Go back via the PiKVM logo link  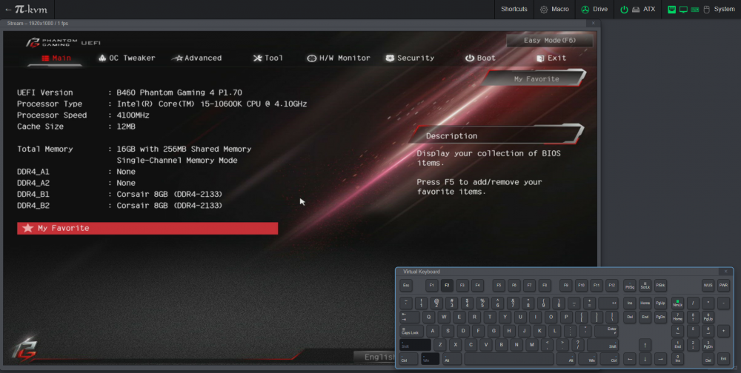click(x=27, y=9)
